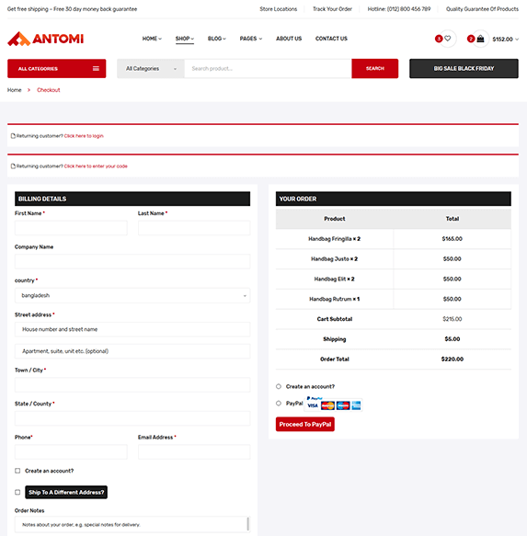Check the billing Create an account checkbox
Image resolution: width=527 pixels, height=536 pixels.
(x=17, y=471)
